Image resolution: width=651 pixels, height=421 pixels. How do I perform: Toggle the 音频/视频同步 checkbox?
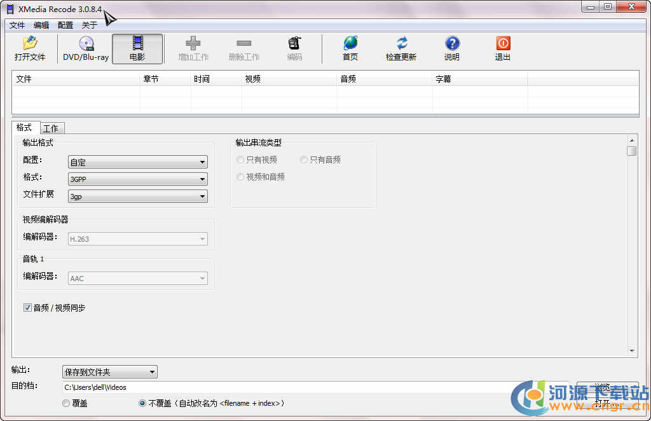[x=27, y=308]
